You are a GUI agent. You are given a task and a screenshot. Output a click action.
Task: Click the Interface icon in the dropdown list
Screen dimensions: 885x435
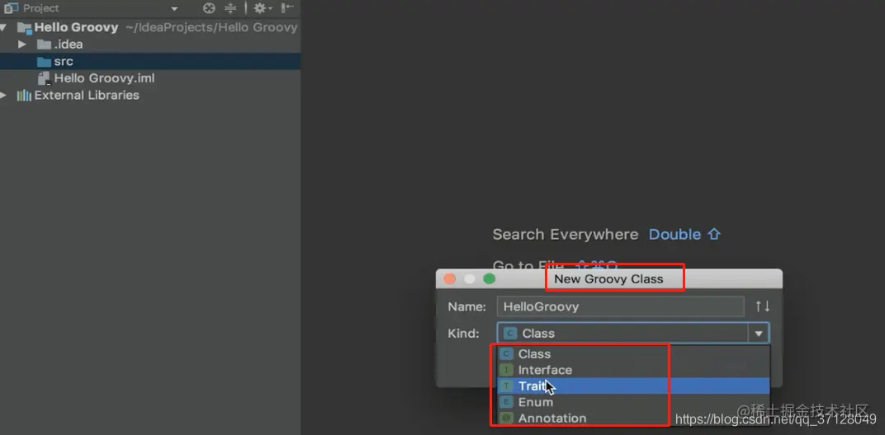(506, 370)
